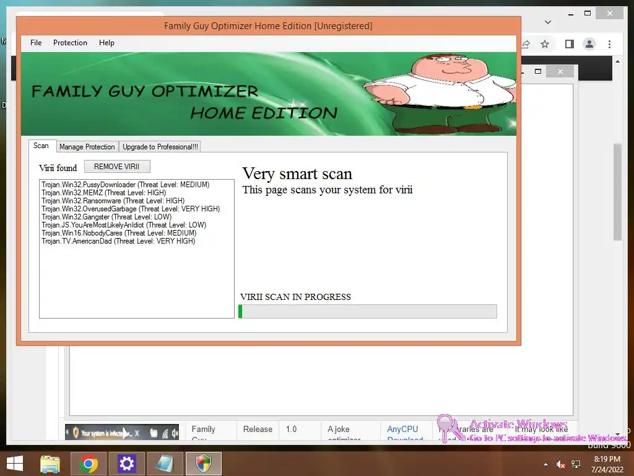Open the Upgrade to Professional!!! tab
The image size is (634, 476).
[160, 146]
